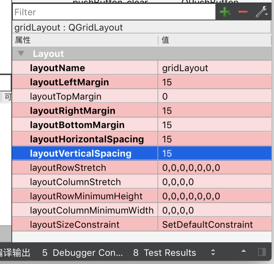
Task: Click the layoutBottomMargin value 15
Action: pos(215,125)
